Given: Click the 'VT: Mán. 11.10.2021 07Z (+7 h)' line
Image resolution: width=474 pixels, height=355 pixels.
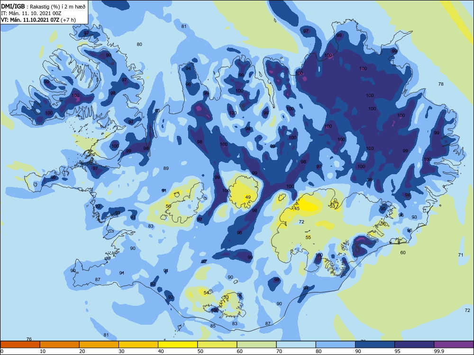Looking at the screenshot, I should click(38, 20).
